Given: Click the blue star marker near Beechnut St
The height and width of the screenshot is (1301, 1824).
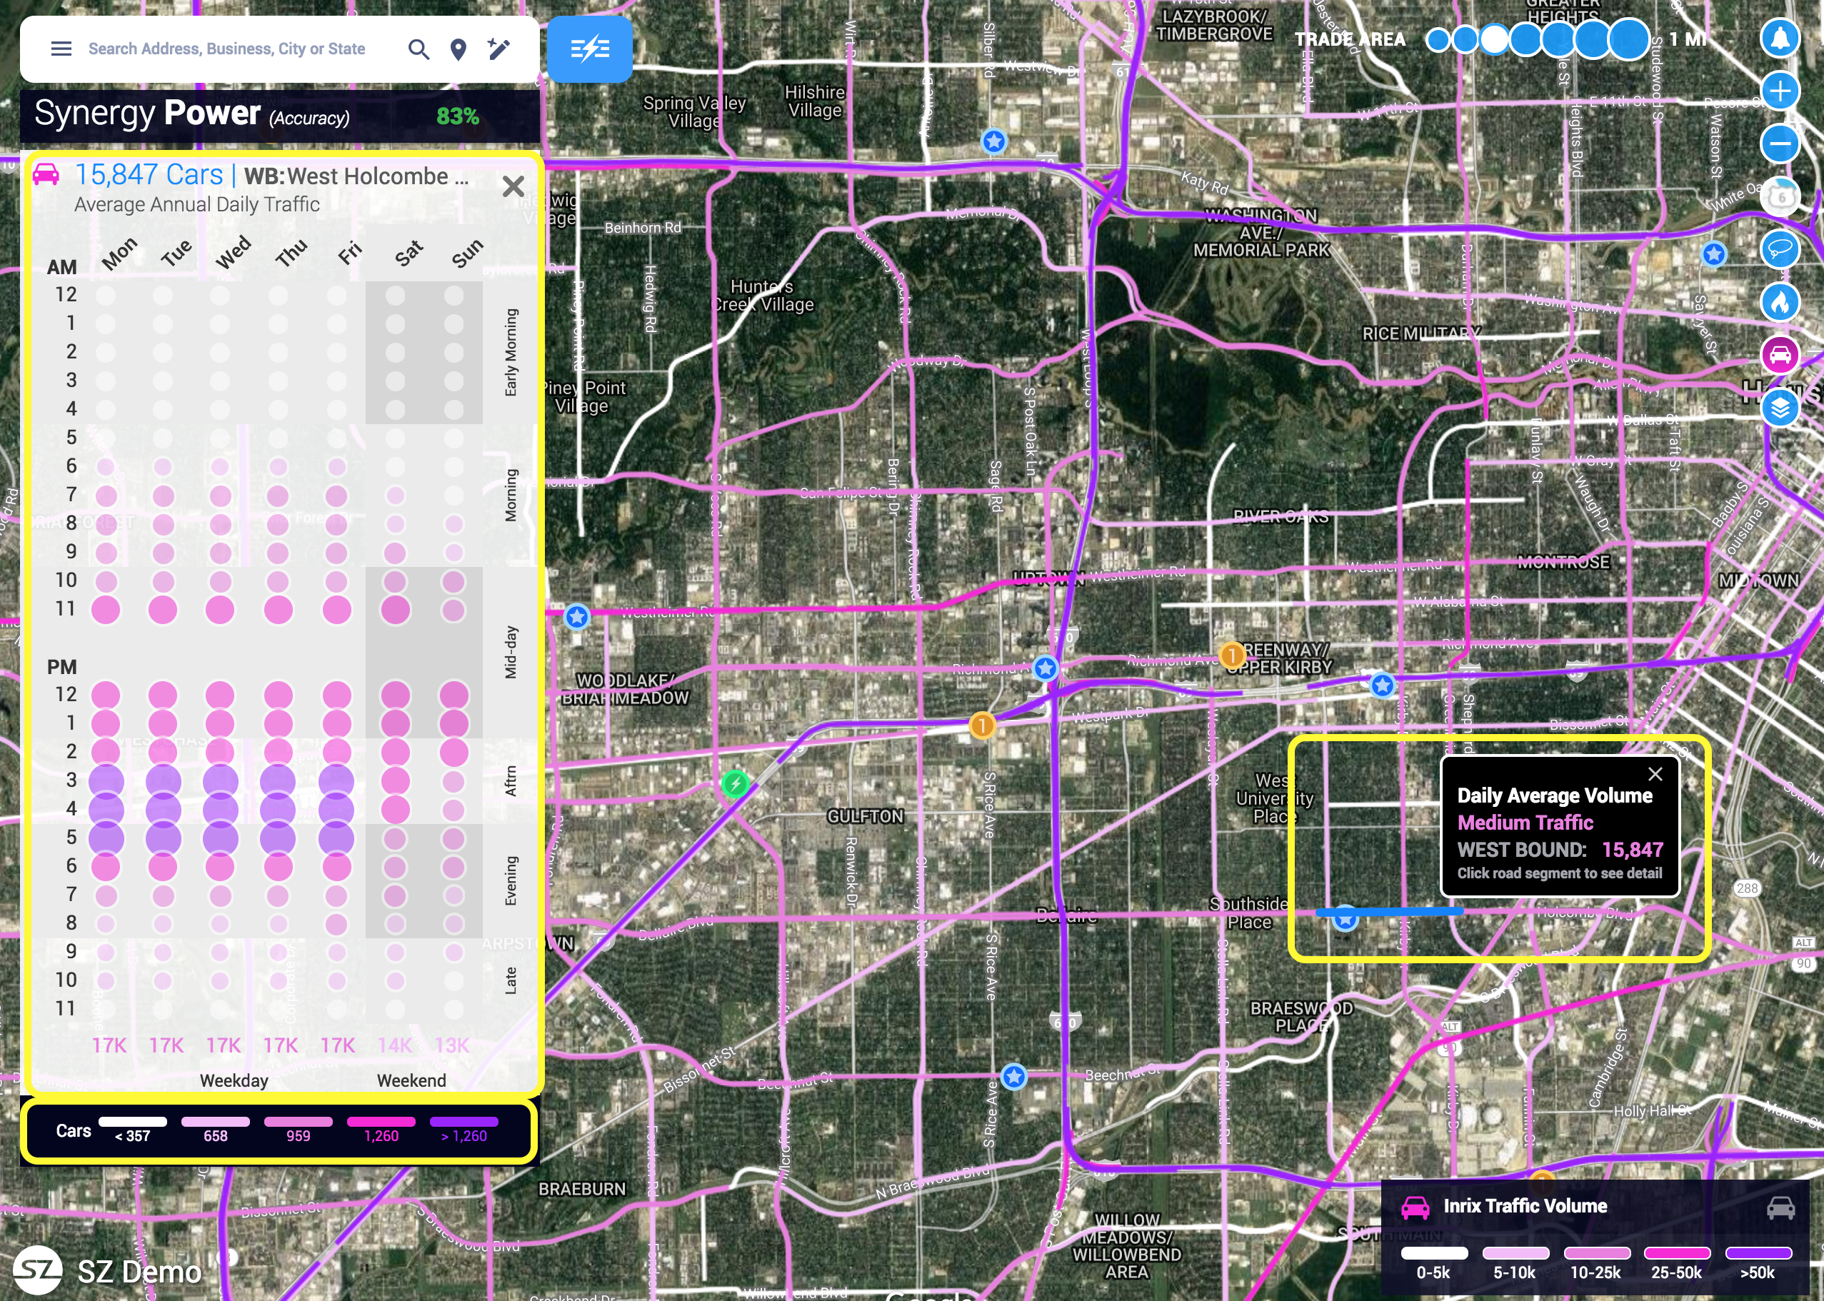Looking at the screenshot, I should click(1014, 1077).
